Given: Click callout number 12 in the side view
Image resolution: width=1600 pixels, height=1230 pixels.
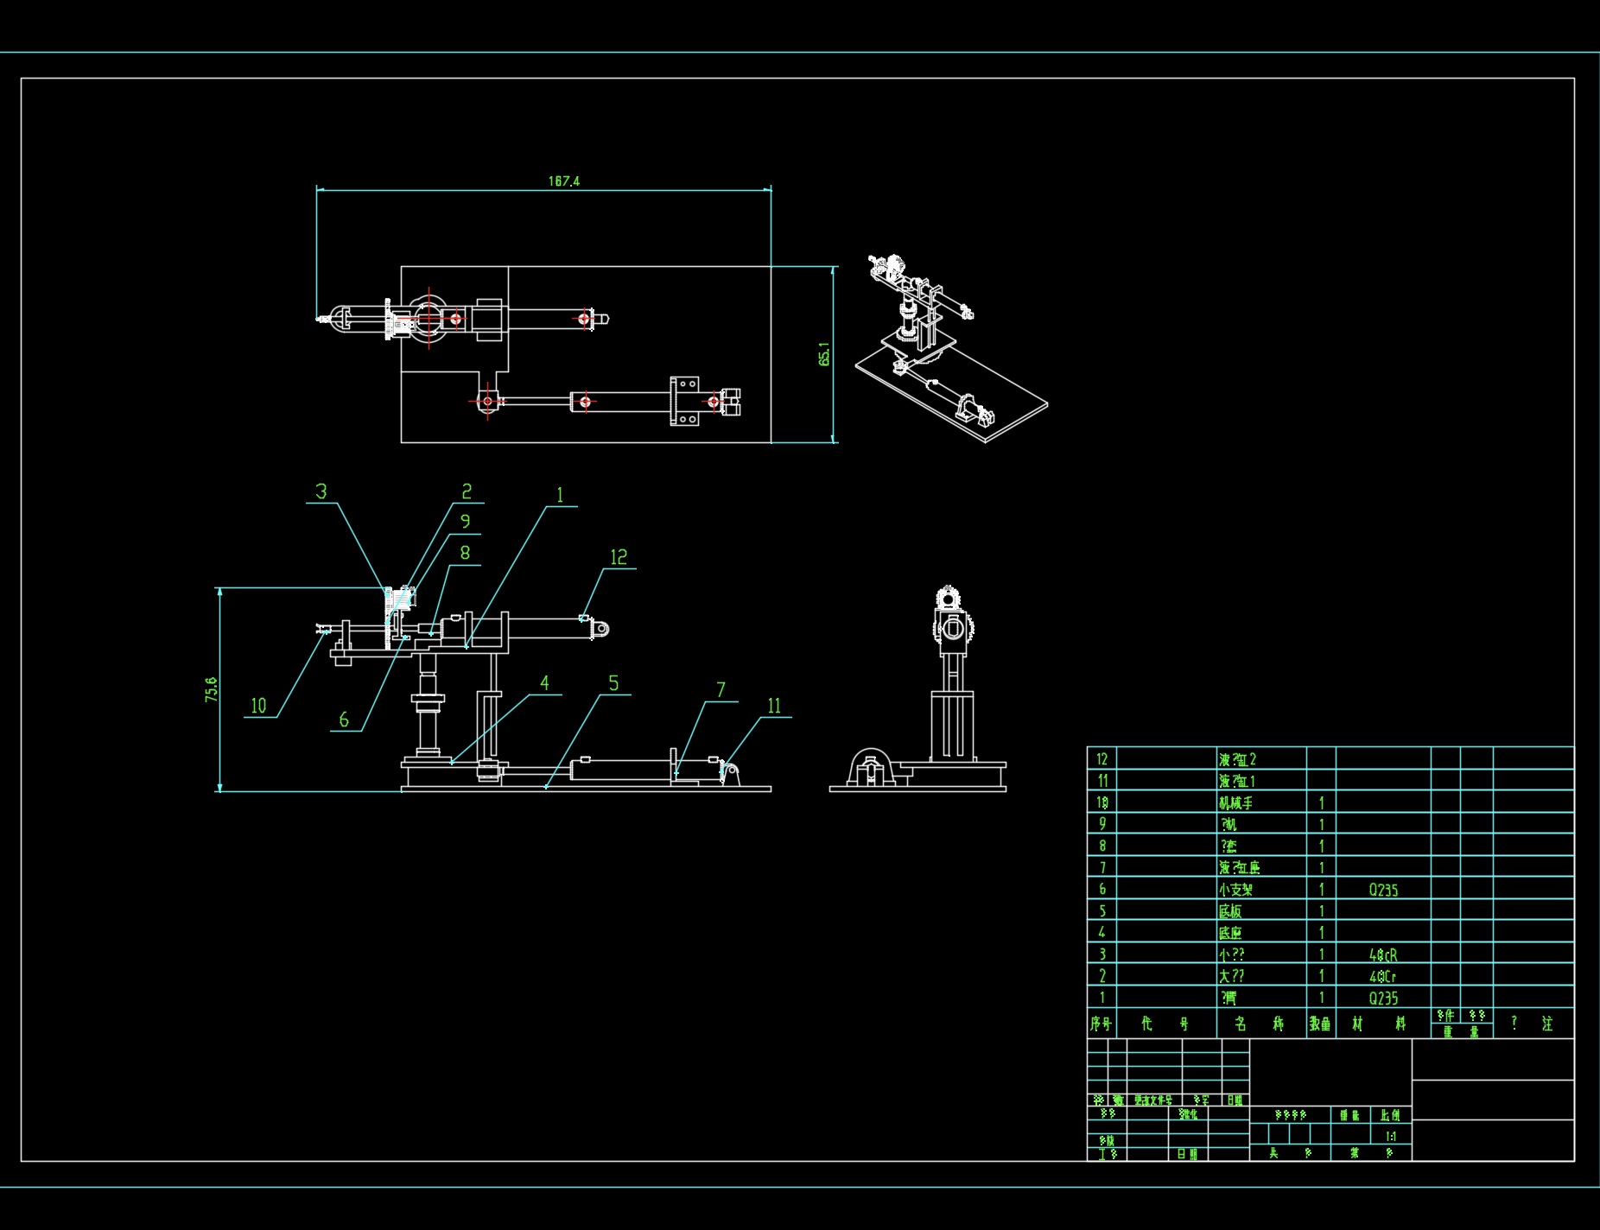Looking at the screenshot, I should [x=619, y=557].
